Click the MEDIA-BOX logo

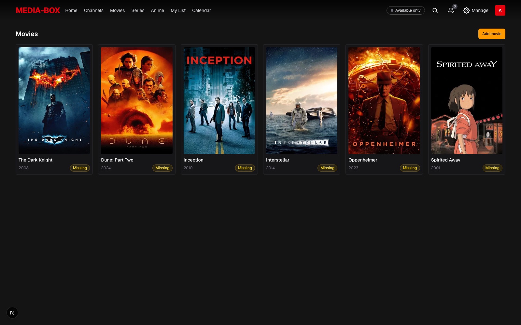pos(38,10)
